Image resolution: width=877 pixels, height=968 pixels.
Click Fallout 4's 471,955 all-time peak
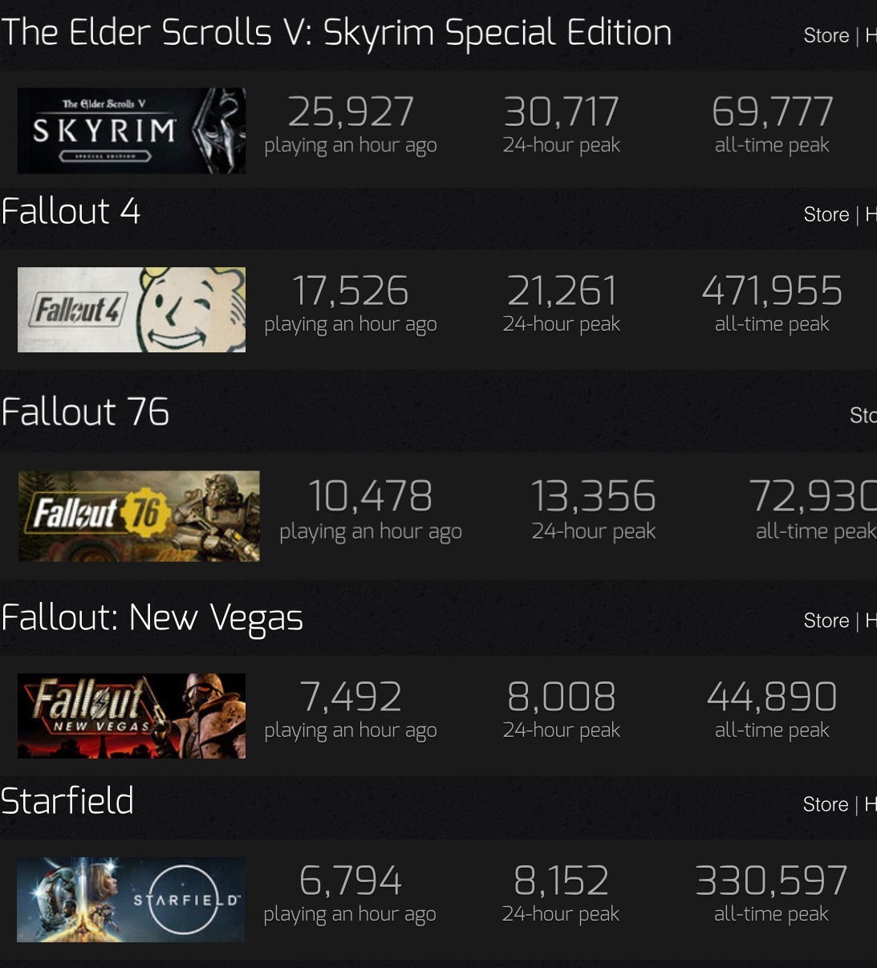click(772, 291)
